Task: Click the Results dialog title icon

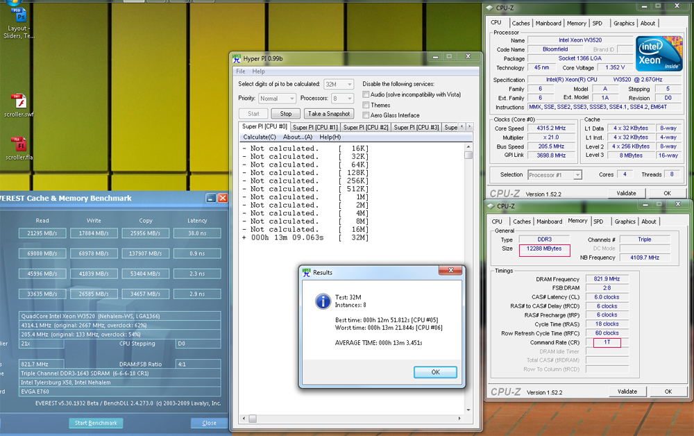Action: (306, 272)
